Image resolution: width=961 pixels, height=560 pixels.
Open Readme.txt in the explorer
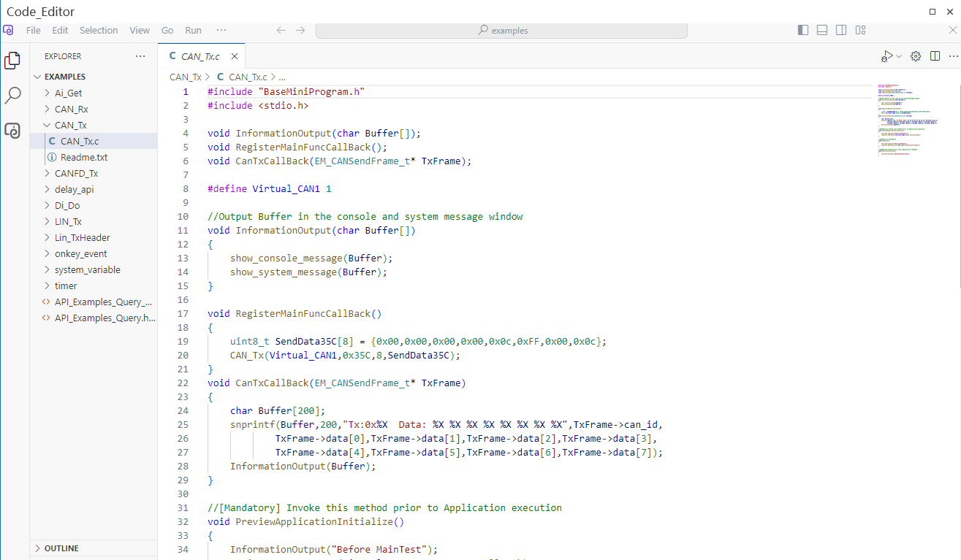[84, 157]
